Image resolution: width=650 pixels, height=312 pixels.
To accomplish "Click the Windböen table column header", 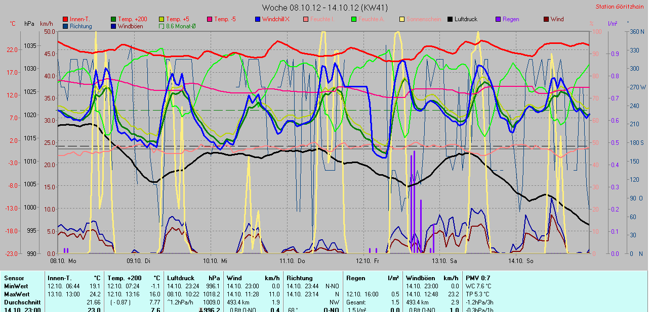I will (x=420, y=278).
